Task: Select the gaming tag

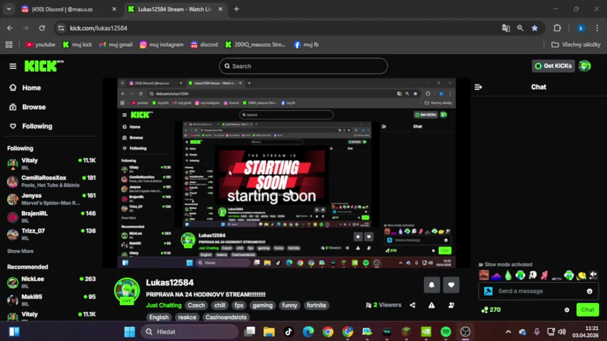Action: [262, 305]
